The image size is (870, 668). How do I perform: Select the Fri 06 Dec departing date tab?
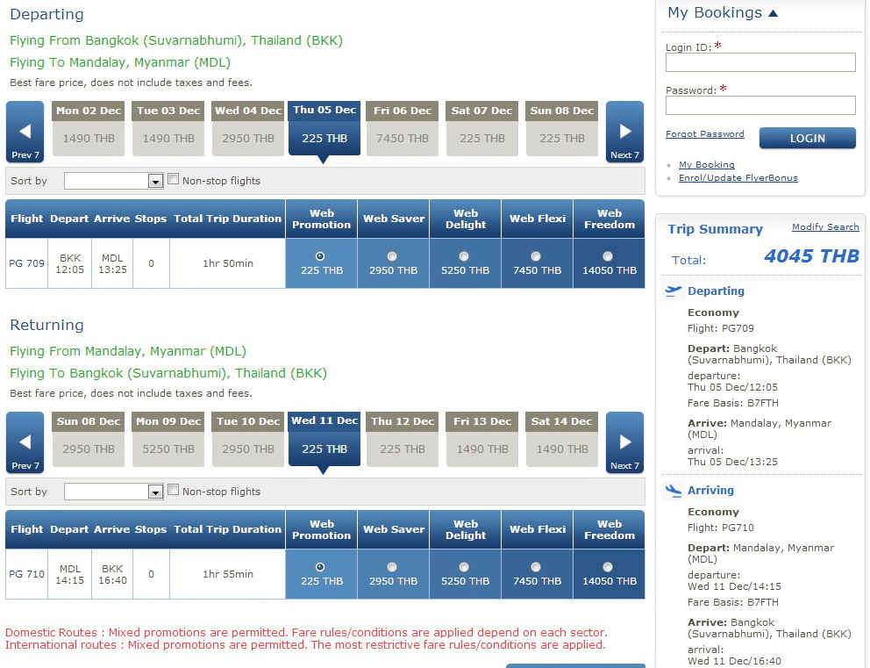(403, 128)
